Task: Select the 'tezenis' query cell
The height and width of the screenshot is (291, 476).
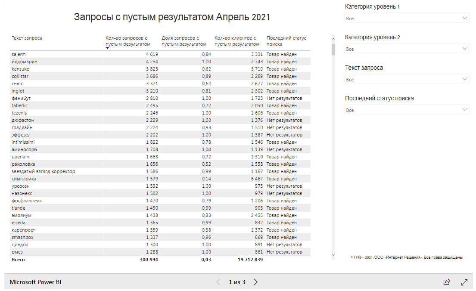Action: point(19,113)
